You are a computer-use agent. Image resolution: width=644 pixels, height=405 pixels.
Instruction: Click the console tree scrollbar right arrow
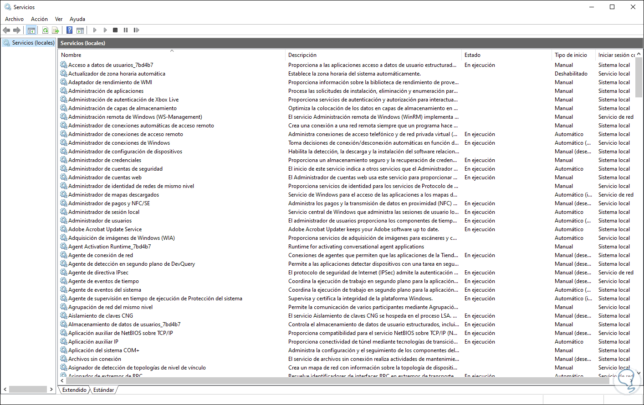(x=51, y=390)
